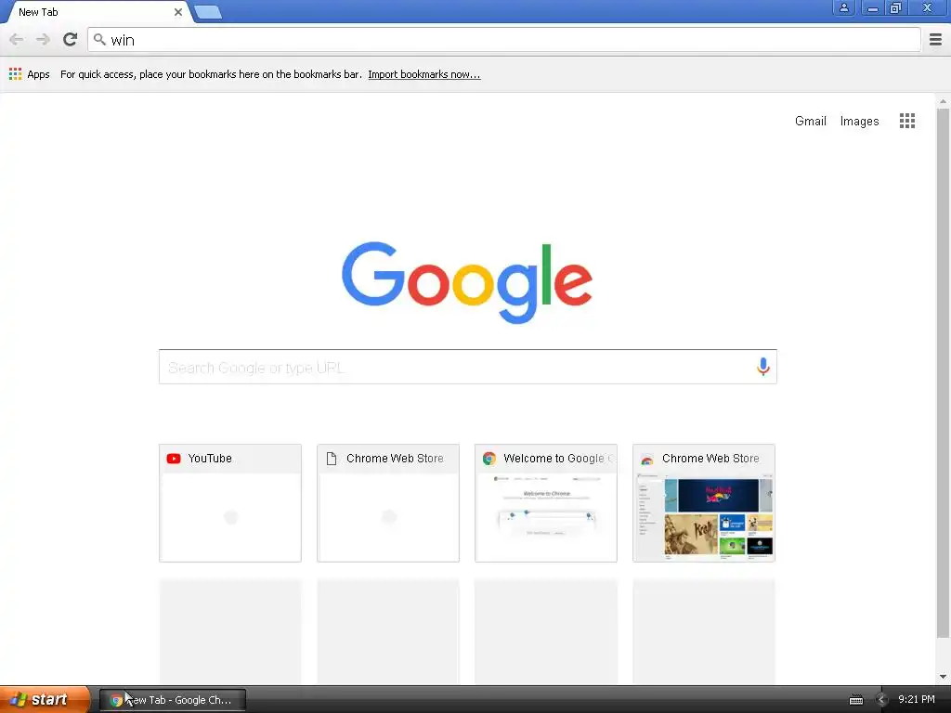This screenshot has width=951, height=713.
Task: Minimize the Chrome window
Action: [872, 7]
